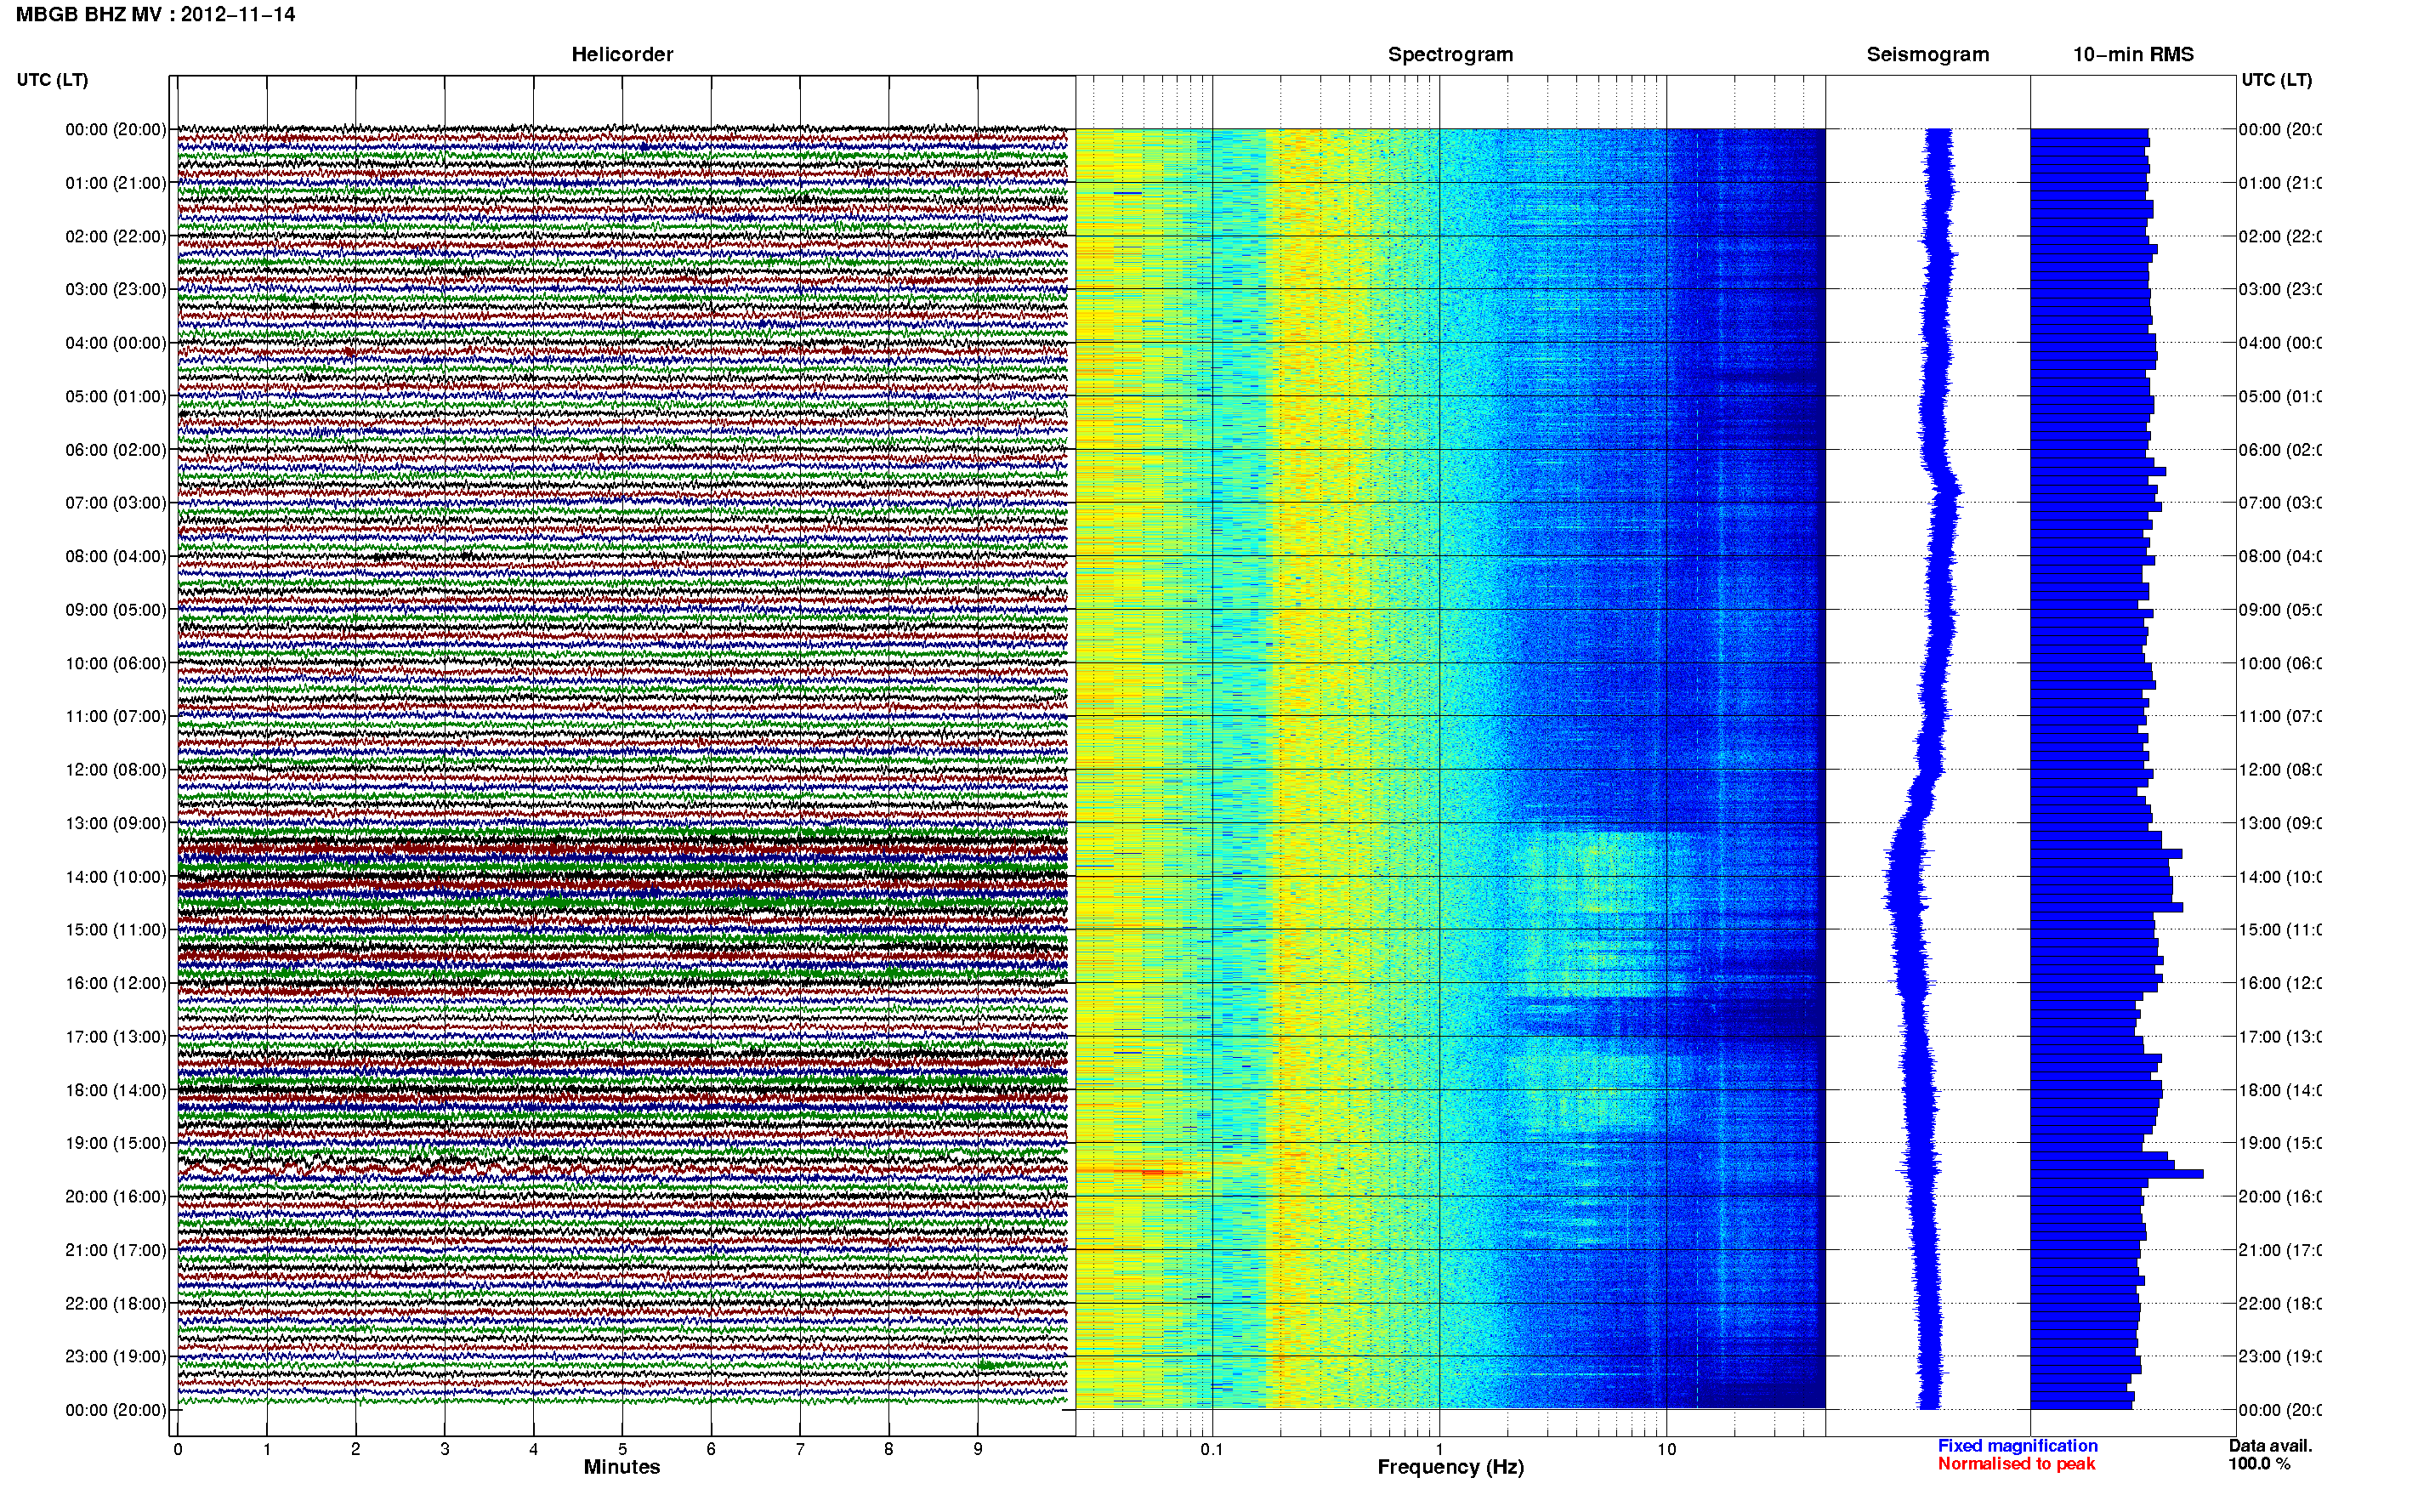Screen dimensions: 2418x1512
Task: Click the Minutes axis label under helicorder
Action: click(x=622, y=1467)
